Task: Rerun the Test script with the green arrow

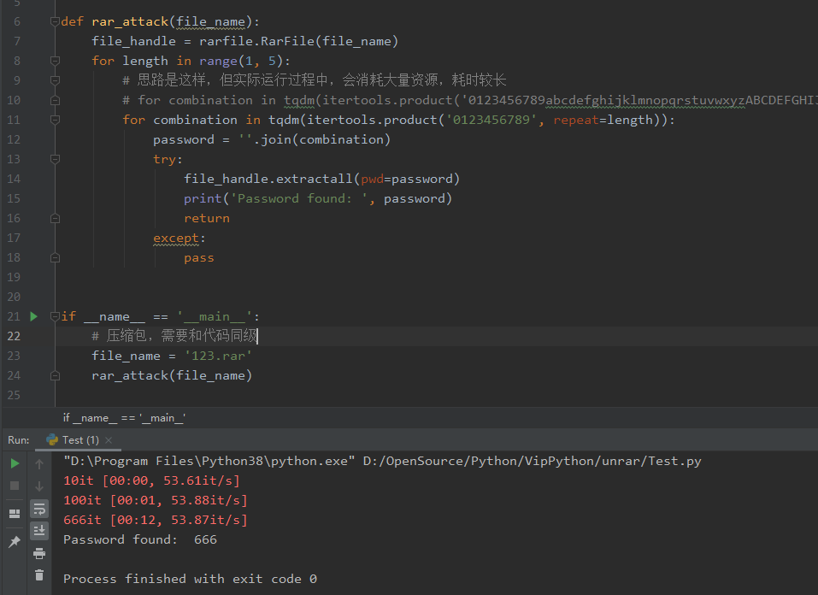Action: click(15, 463)
